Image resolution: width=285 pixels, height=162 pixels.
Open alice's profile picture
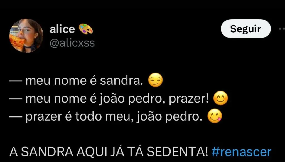click(x=26, y=36)
